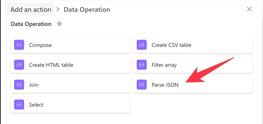Add the Select data operation label
Viewport: 263px width, 124px height.
pos(36,104)
